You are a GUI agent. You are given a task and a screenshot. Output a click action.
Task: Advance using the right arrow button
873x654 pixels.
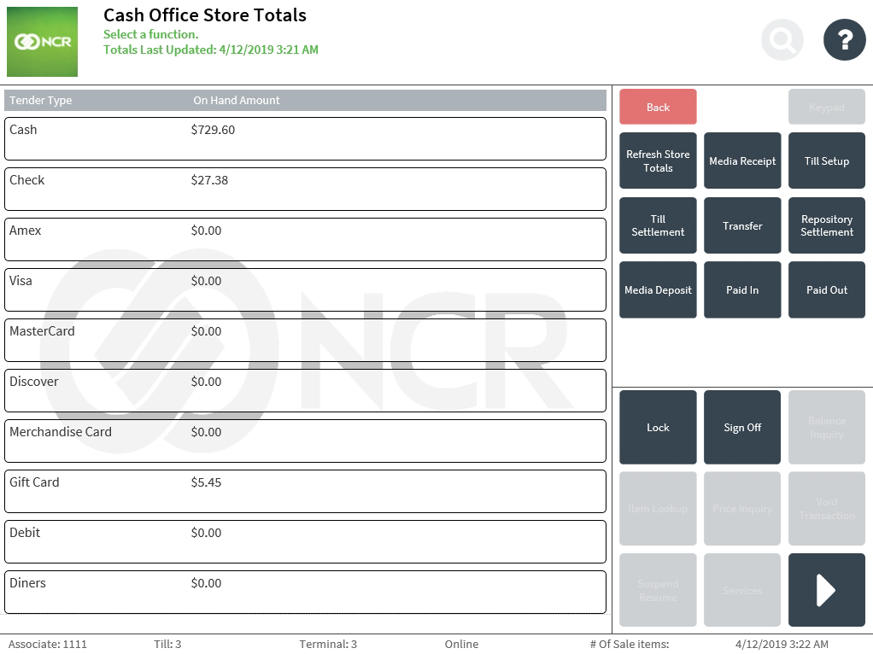pos(826,589)
